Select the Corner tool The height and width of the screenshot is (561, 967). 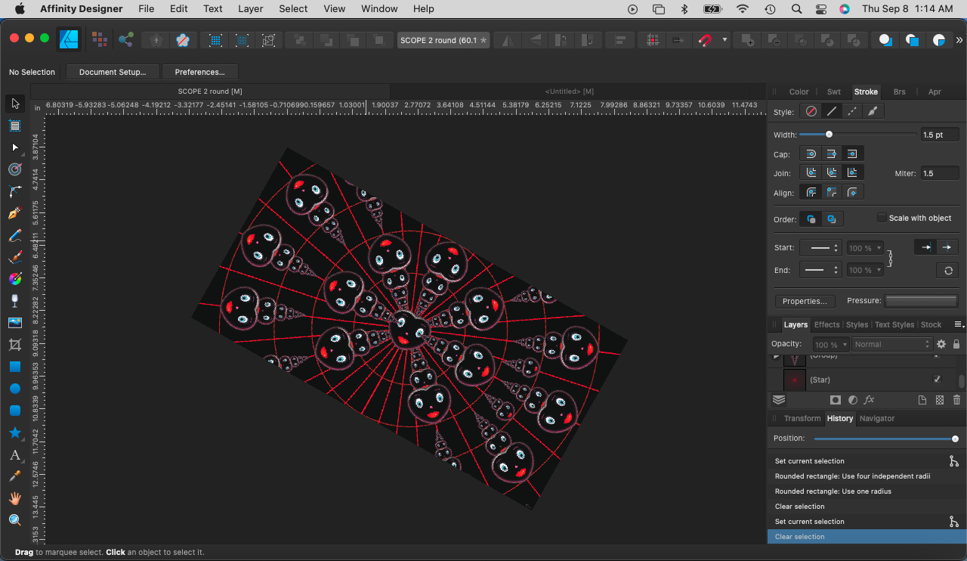click(x=15, y=169)
